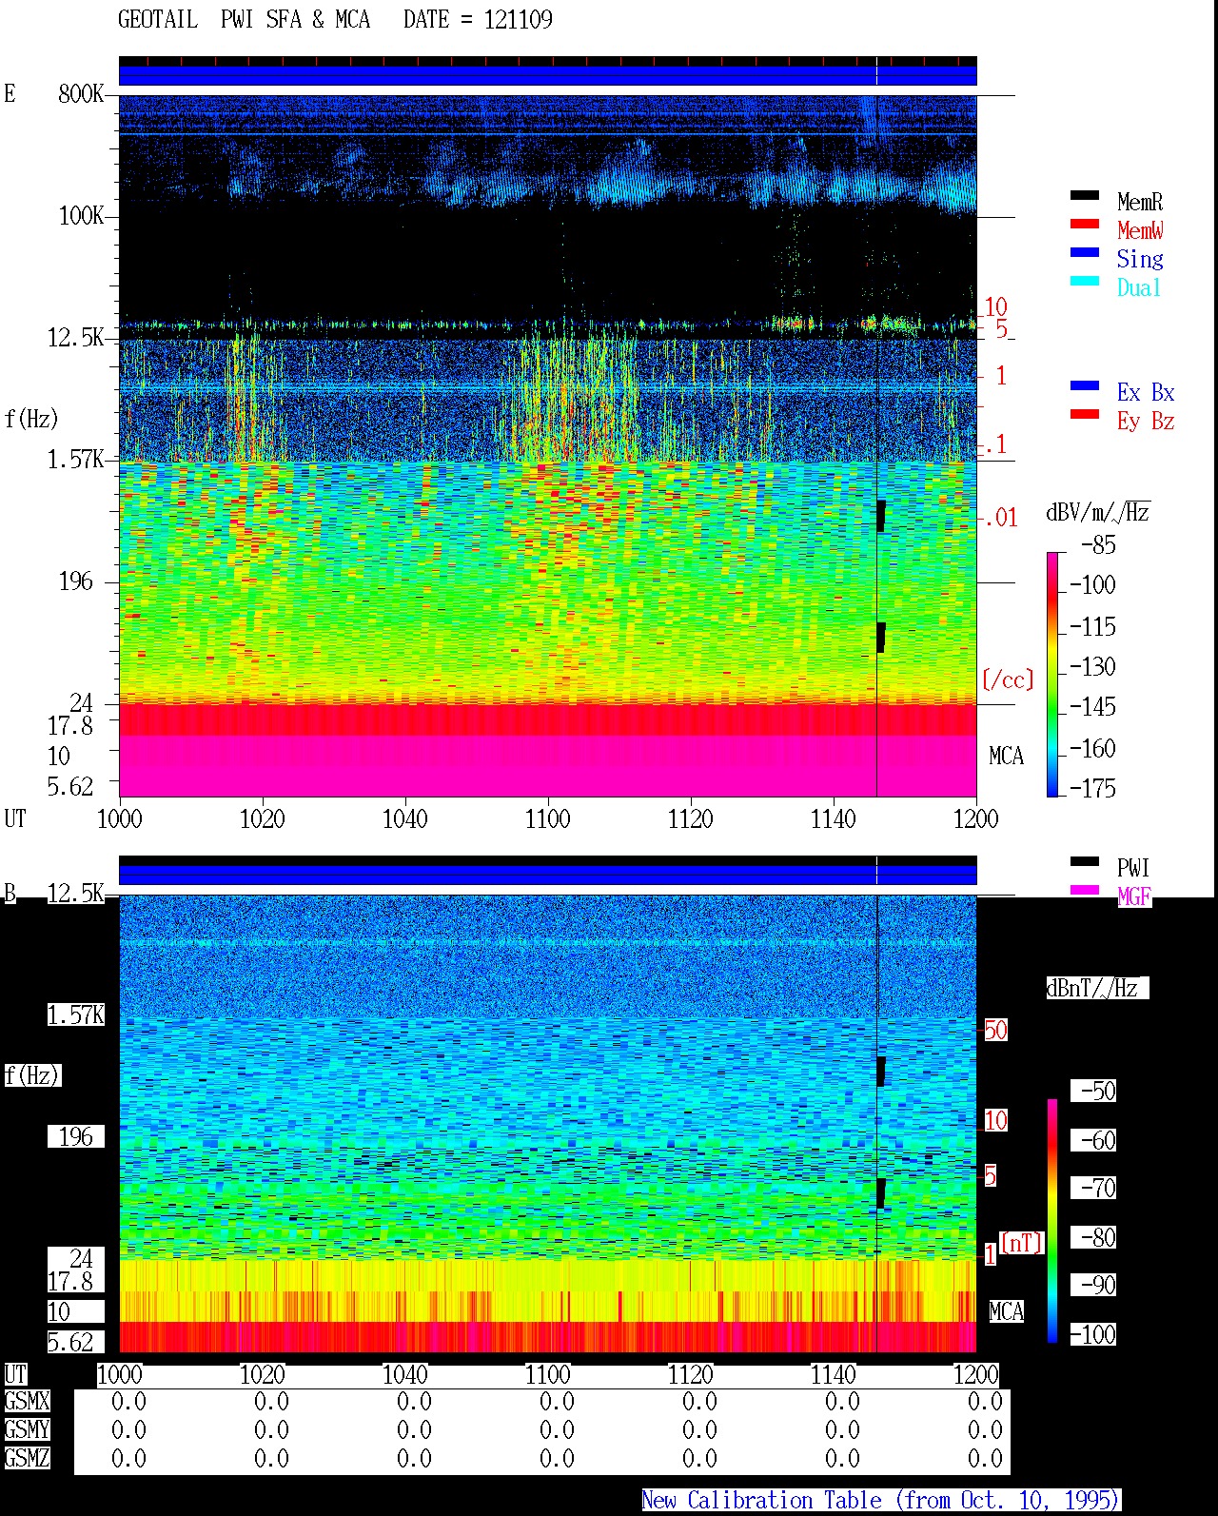Click the magenta low-frequency band in E spectrogram
The image size is (1218, 1516).
pos(547,765)
